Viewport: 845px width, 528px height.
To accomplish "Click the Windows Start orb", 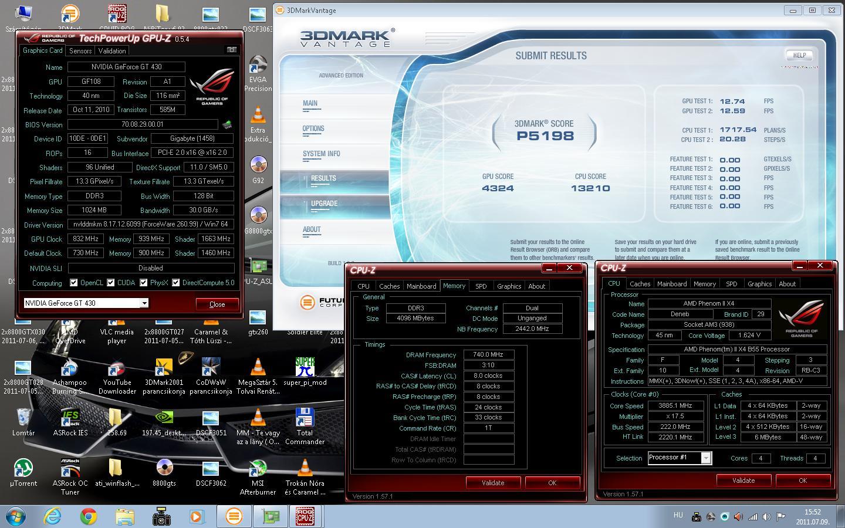I will [x=16, y=516].
